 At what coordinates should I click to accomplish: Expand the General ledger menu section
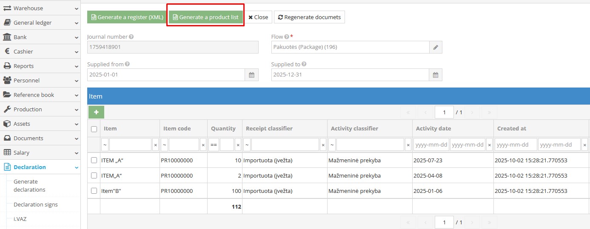tap(40, 23)
